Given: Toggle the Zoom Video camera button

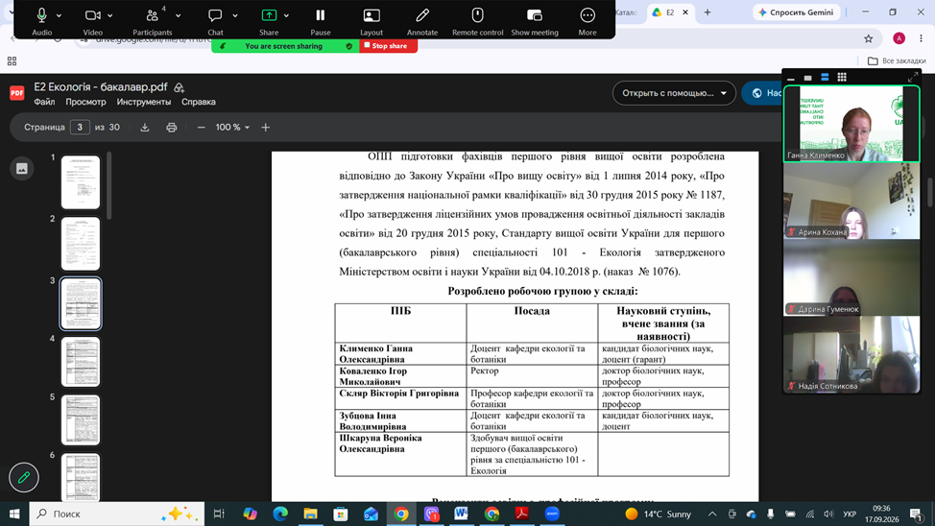Looking at the screenshot, I should (92, 16).
